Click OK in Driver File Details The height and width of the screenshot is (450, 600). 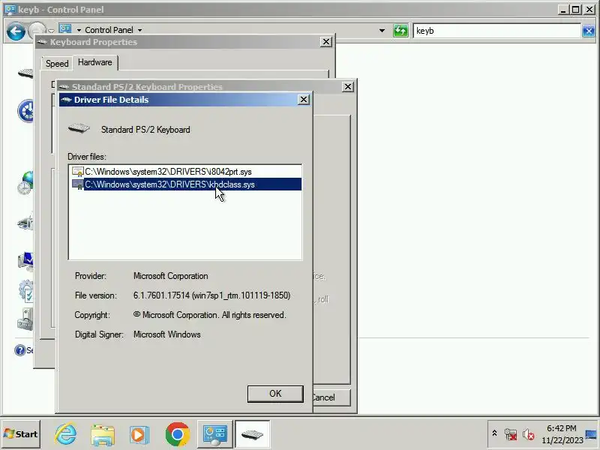click(275, 394)
